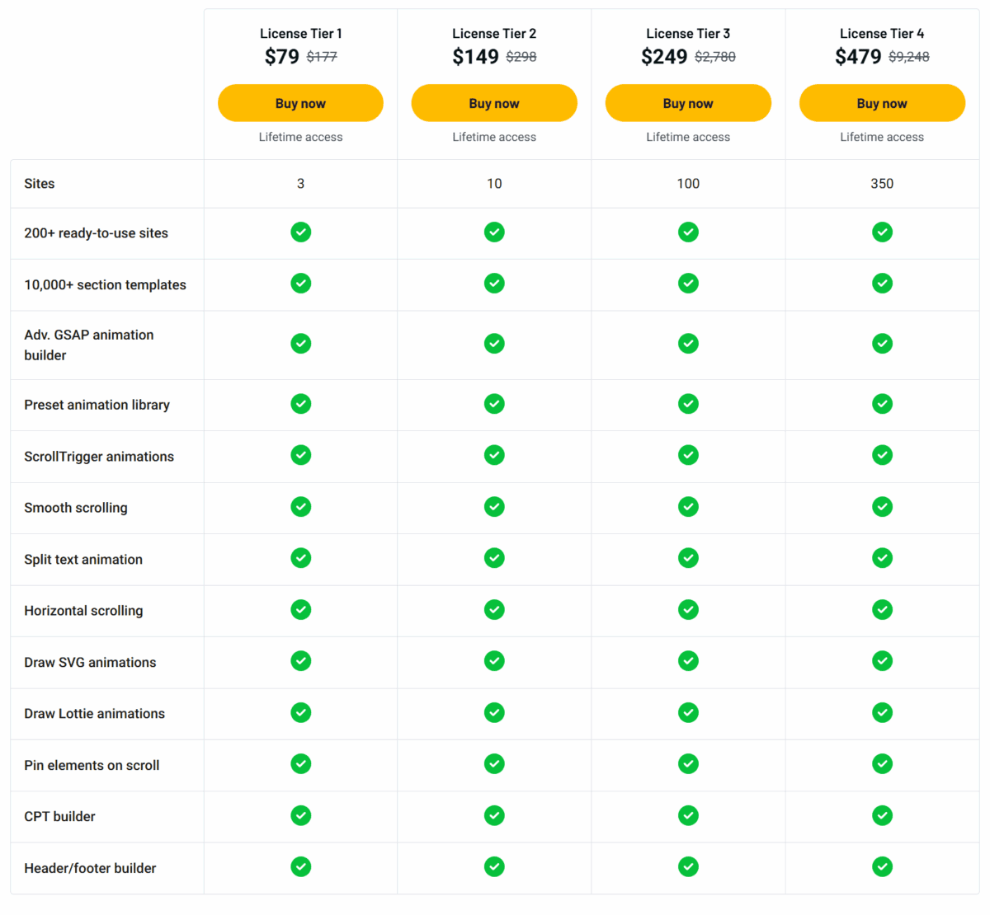Click Tier 3 checkmark for Pin elements on scroll
990x915 pixels.
[x=688, y=764]
